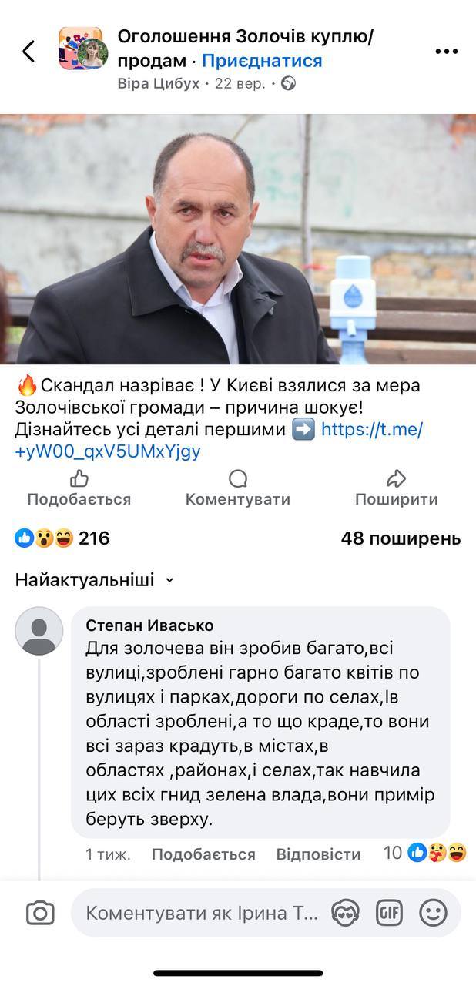Like the post with Подобається thumb

pos(79,488)
